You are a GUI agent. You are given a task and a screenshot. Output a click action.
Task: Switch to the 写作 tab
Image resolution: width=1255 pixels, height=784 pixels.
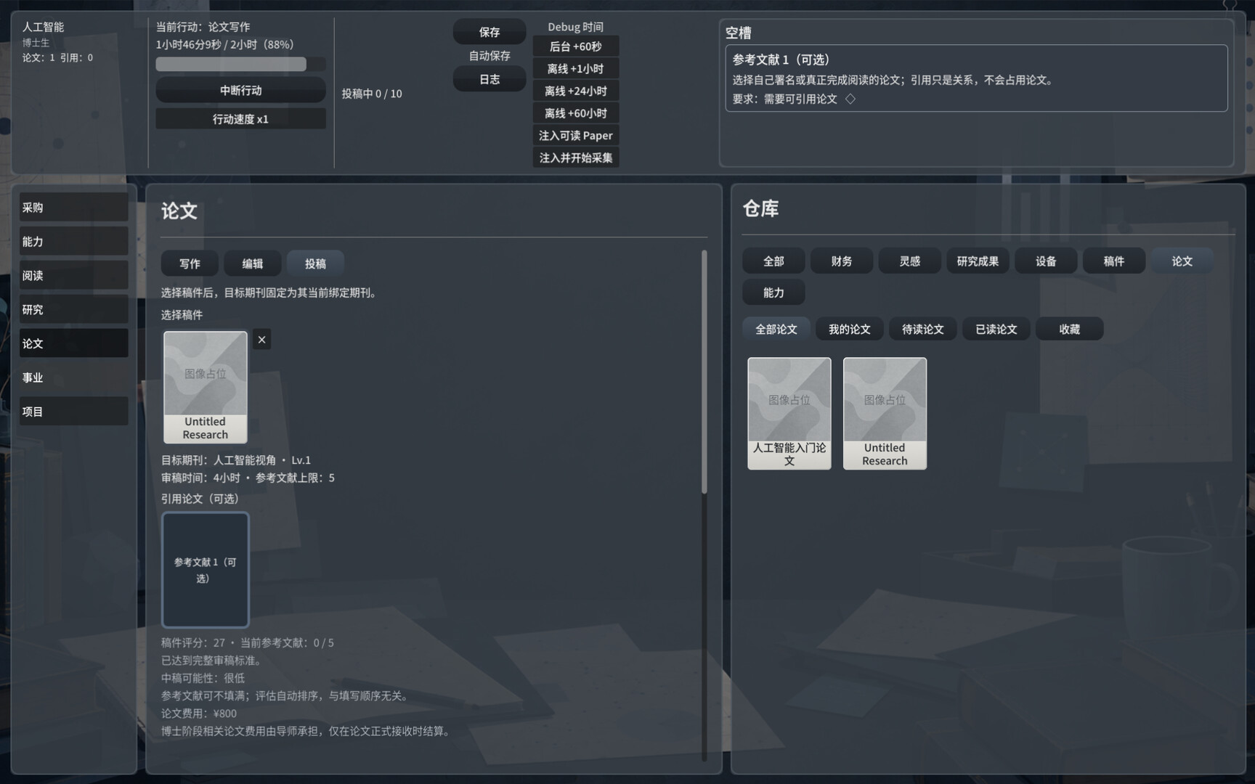click(190, 264)
